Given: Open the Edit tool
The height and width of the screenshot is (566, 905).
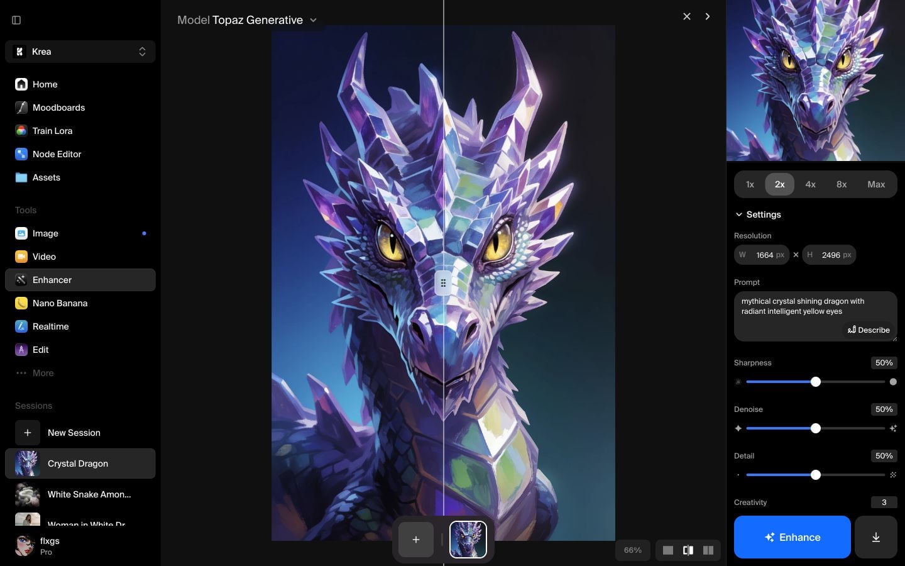Looking at the screenshot, I should [x=80, y=350].
